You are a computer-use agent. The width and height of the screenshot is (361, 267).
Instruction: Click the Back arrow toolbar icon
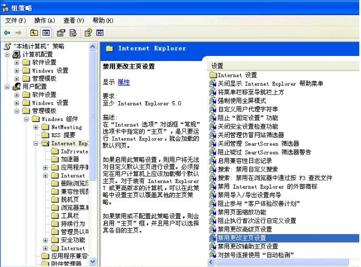click(x=7, y=32)
